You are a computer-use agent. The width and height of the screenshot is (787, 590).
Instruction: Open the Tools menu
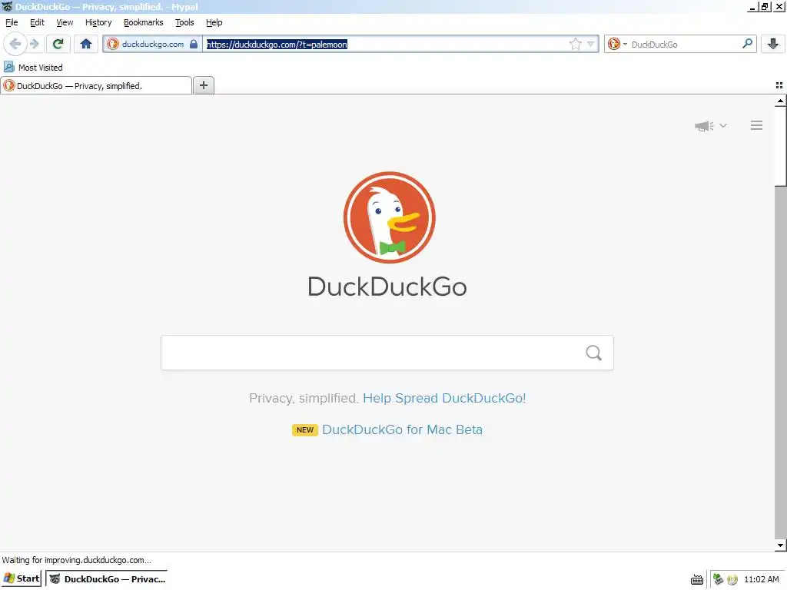[x=184, y=22]
